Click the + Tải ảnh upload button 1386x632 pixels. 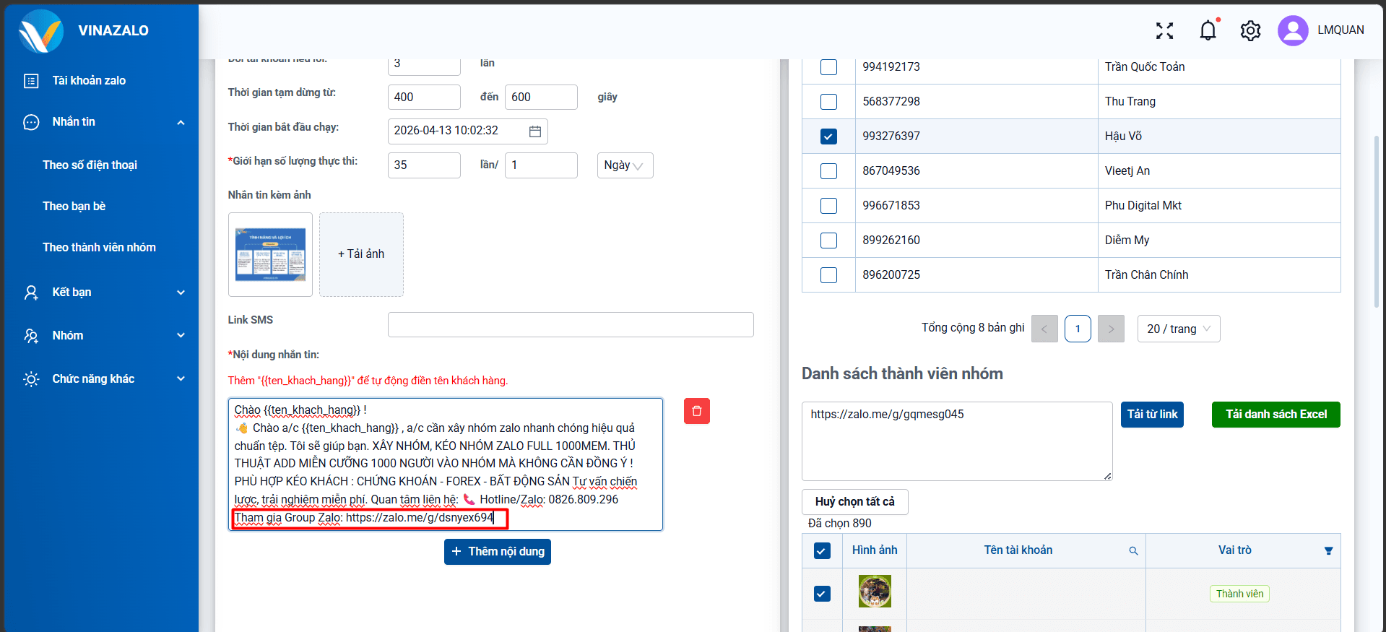point(361,254)
